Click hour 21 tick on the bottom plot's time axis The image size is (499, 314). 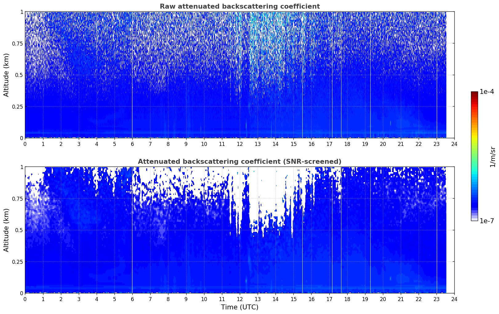coord(400,299)
